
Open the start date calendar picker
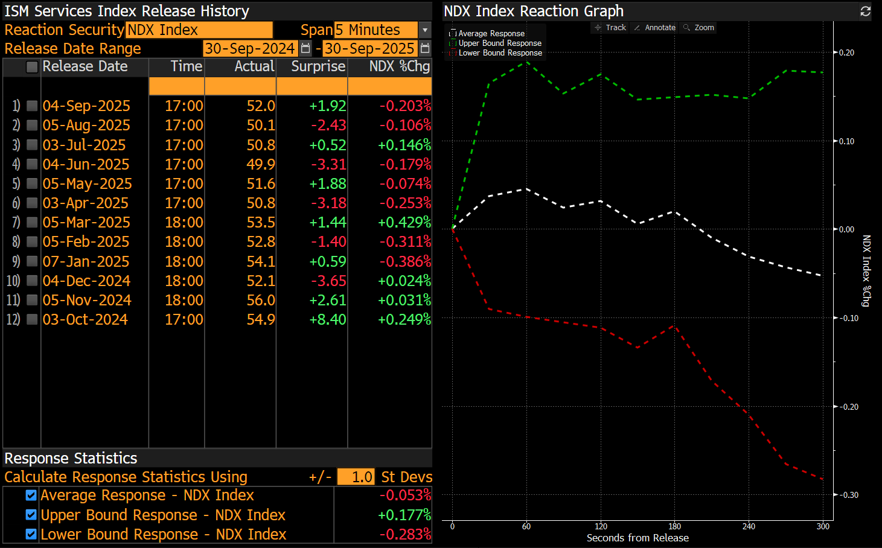tap(305, 48)
